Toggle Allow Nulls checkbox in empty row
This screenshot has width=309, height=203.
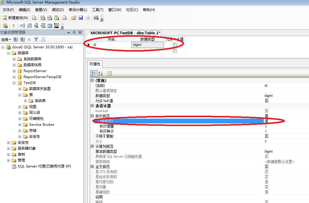[x=175, y=51]
